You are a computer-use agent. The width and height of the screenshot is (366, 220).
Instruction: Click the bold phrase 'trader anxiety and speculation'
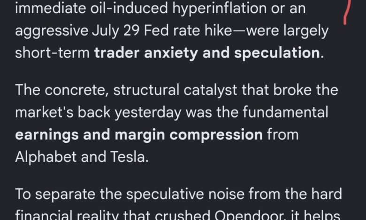tap(207, 53)
